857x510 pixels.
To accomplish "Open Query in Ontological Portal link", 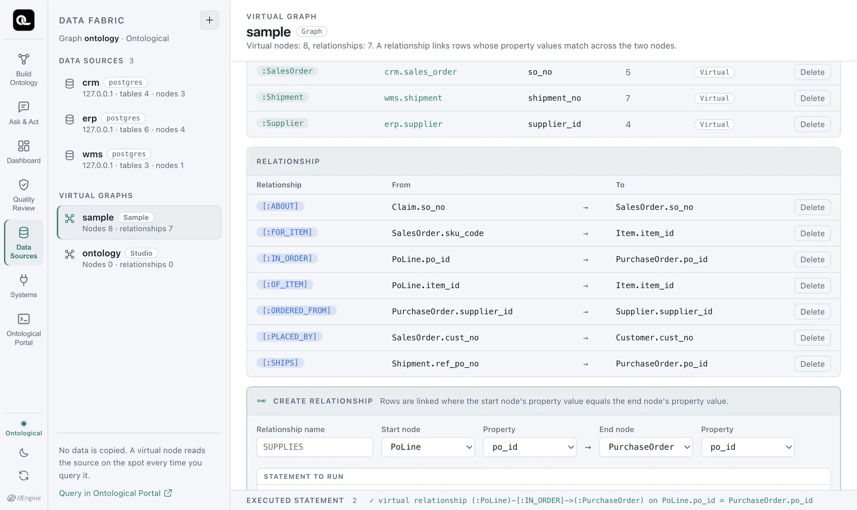I will (115, 493).
